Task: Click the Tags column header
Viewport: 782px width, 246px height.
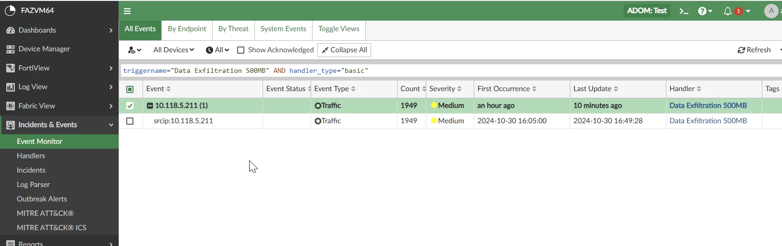Action: point(772,89)
